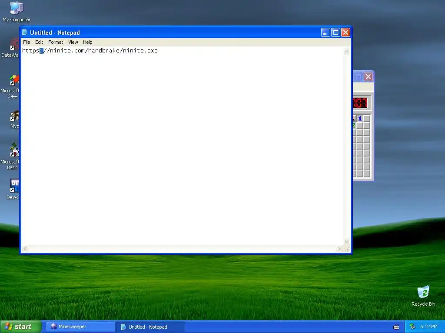The width and height of the screenshot is (445, 333).
Task: Minimize the Notepad window
Action: tap(325, 33)
